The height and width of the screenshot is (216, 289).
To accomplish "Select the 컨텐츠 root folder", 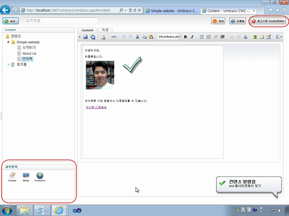I will (x=16, y=36).
